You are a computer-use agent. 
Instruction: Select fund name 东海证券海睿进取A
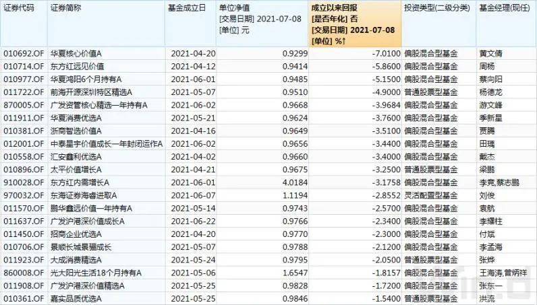[x=84, y=195]
